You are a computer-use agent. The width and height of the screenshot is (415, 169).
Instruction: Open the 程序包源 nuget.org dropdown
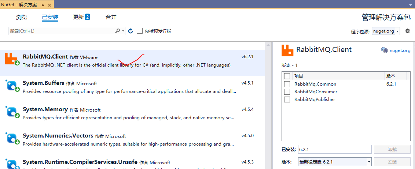(x=386, y=31)
